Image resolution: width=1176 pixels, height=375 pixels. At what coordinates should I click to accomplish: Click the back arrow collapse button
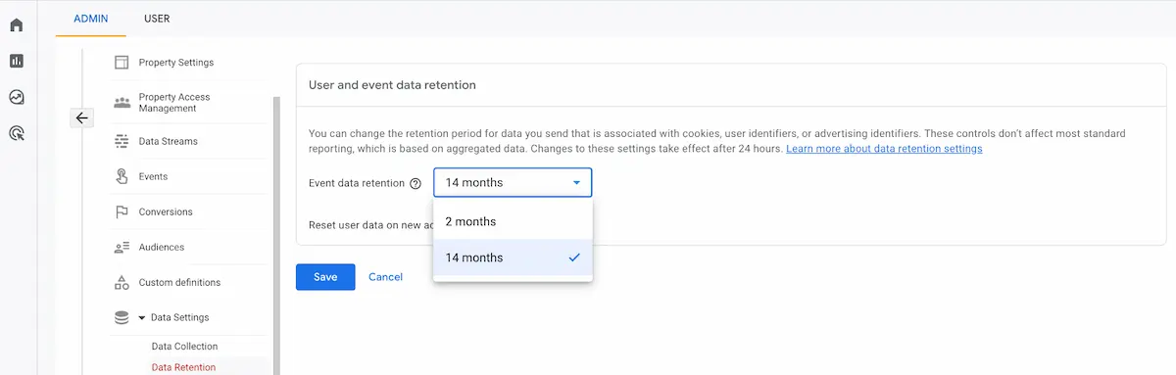[82, 117]
